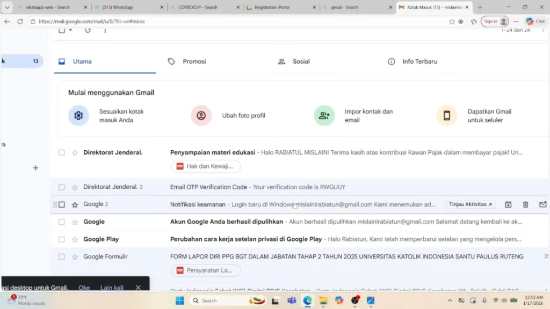Click the Sign in profile button
Viewport: 550px width, 309px height.
click(x=495, y=21)
